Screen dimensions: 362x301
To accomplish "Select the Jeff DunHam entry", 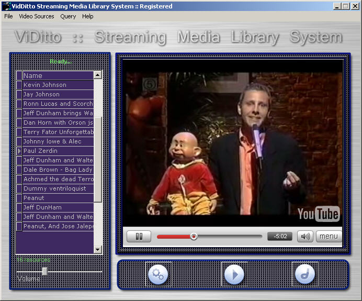I will coord(58,207).
